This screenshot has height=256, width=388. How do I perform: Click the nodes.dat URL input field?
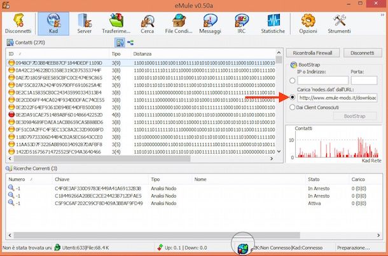coord(337,98)
